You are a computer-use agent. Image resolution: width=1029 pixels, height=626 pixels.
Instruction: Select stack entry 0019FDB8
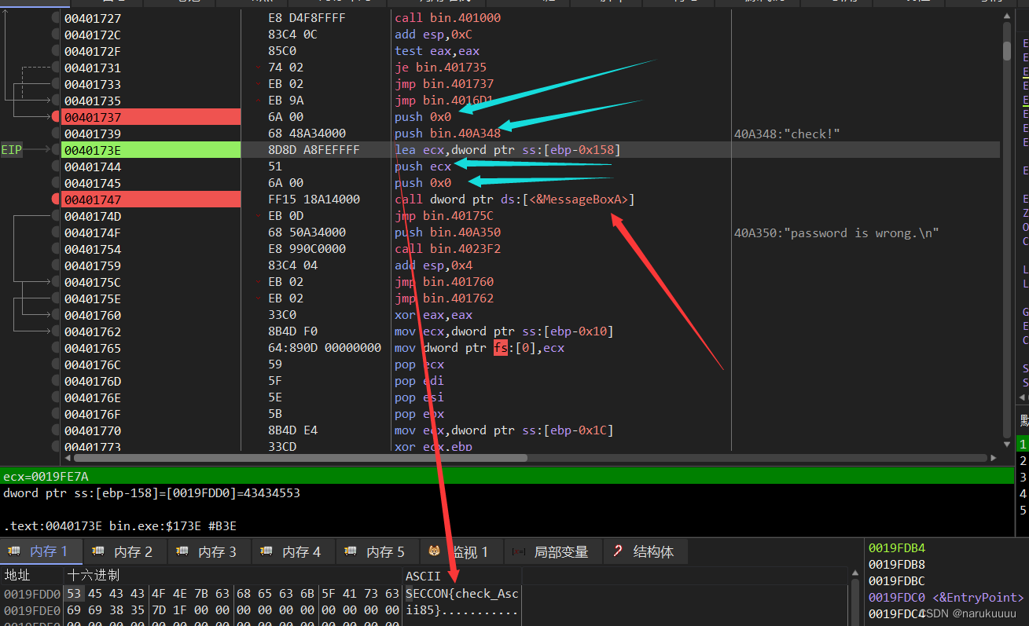click(x=896, y=565)
